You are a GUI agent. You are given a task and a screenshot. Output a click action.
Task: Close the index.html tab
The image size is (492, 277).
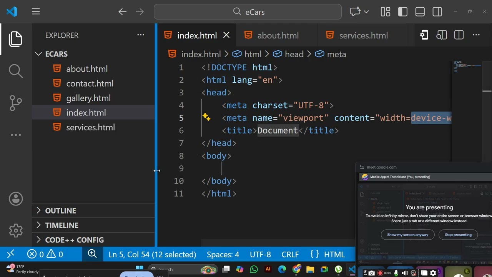pyautogui.click(x=226, y=35)
